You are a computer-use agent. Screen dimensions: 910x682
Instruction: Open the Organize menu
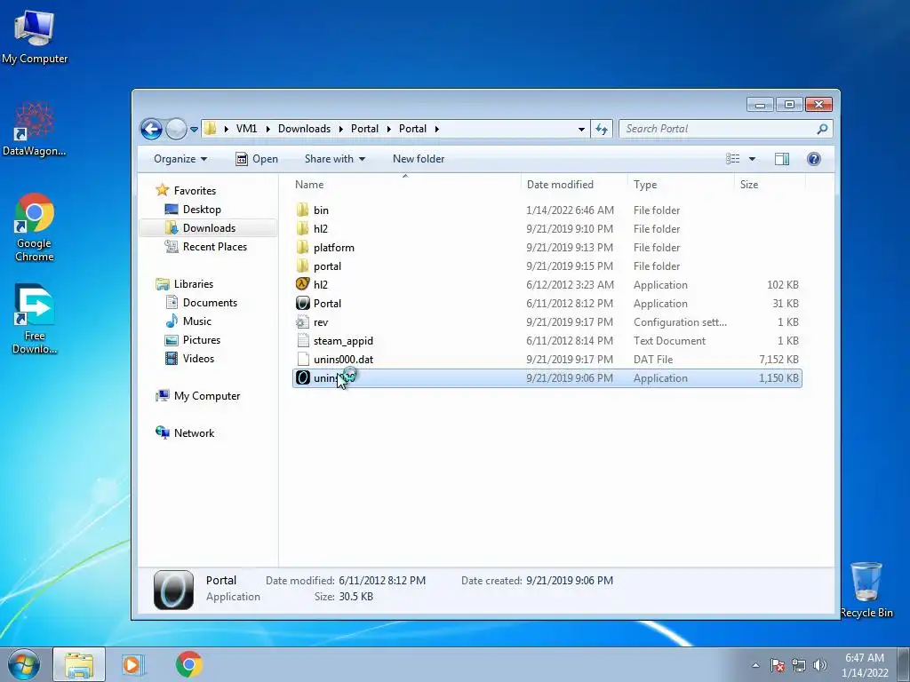(180, 159)
